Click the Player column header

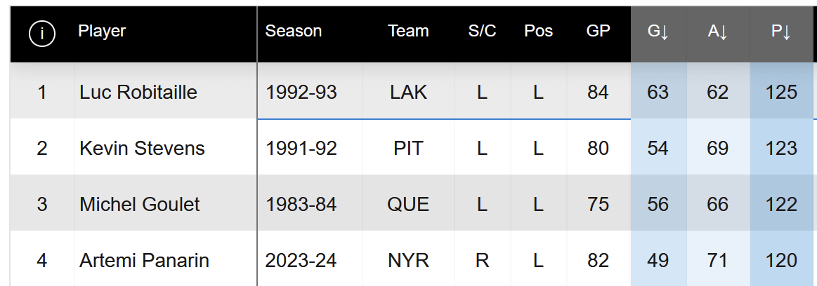coord(102,31)
